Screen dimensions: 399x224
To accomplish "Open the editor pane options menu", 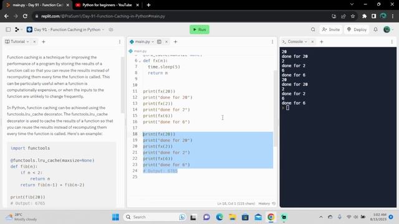I will coord(272,42).
